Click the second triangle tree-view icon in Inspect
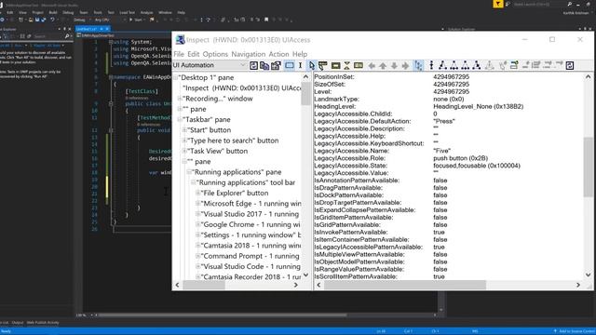This screenshot has width=596, height=335. (x=454, y=65)
